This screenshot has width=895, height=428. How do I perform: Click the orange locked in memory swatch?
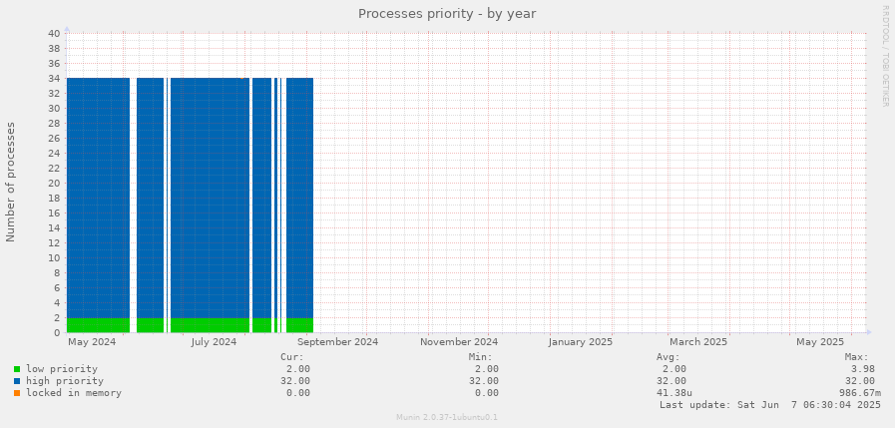point(17,393)
